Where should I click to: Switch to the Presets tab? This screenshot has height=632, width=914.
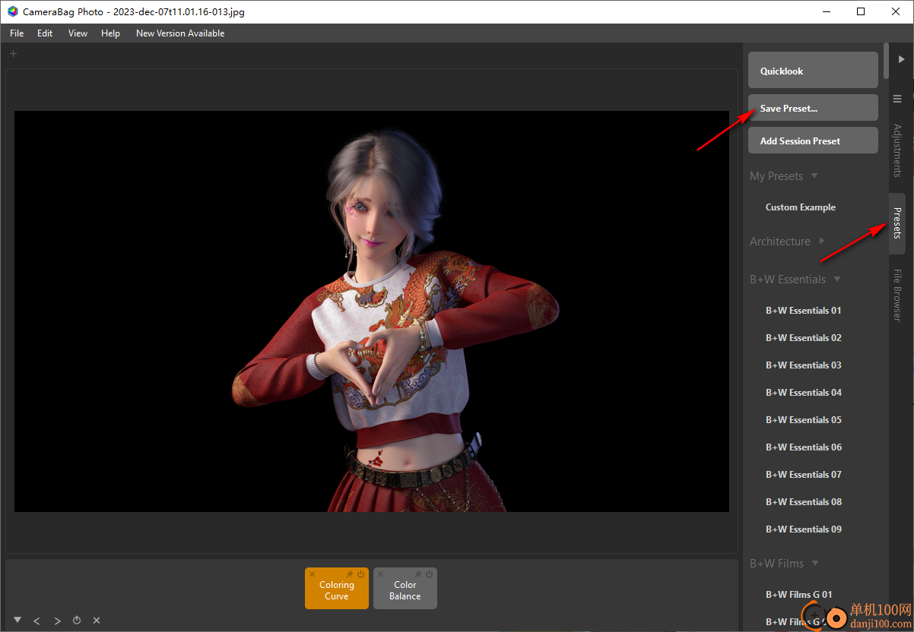(x=897, y=223)
